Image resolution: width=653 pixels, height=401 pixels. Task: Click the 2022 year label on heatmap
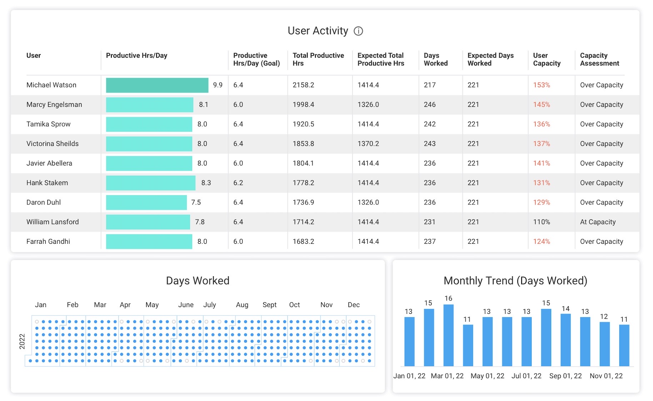point(22,341)
